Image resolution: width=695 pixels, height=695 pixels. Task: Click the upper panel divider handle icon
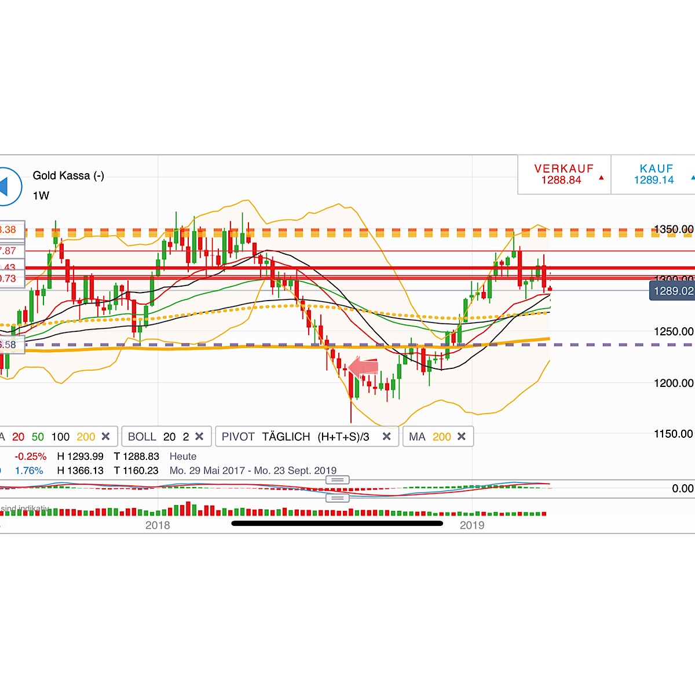point(338,480)
